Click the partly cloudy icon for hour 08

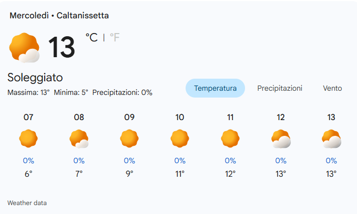79,138
